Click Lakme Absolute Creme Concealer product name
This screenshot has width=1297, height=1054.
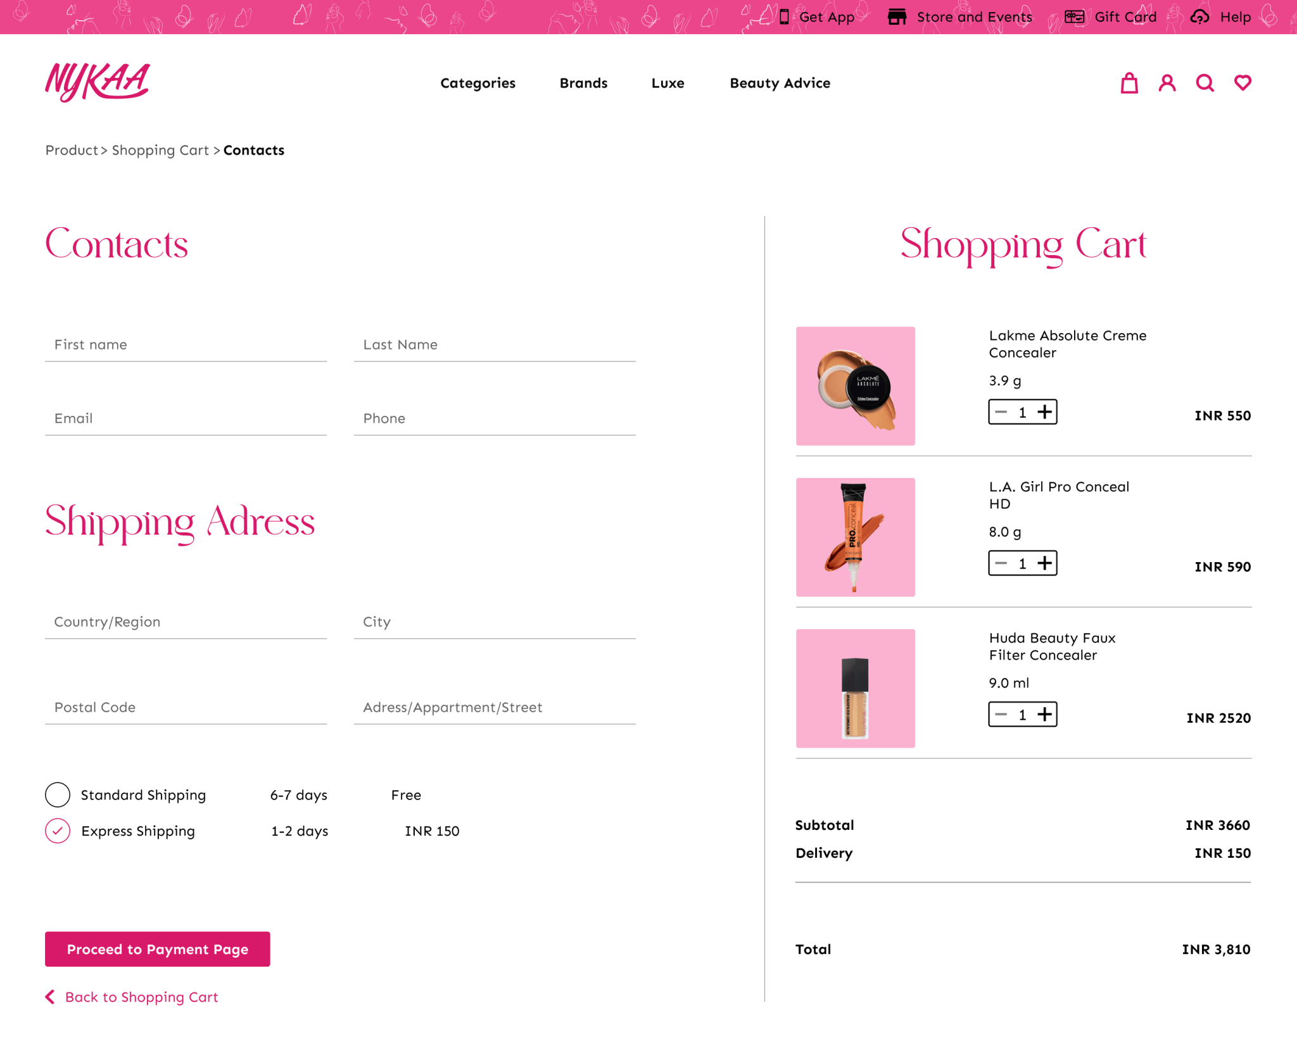[1067, 344]
